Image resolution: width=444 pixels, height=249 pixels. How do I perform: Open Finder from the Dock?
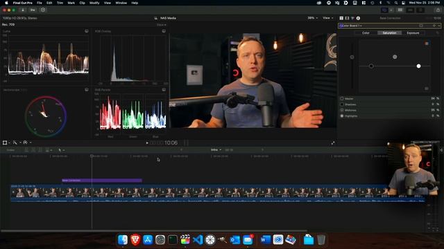click(123, 240)
